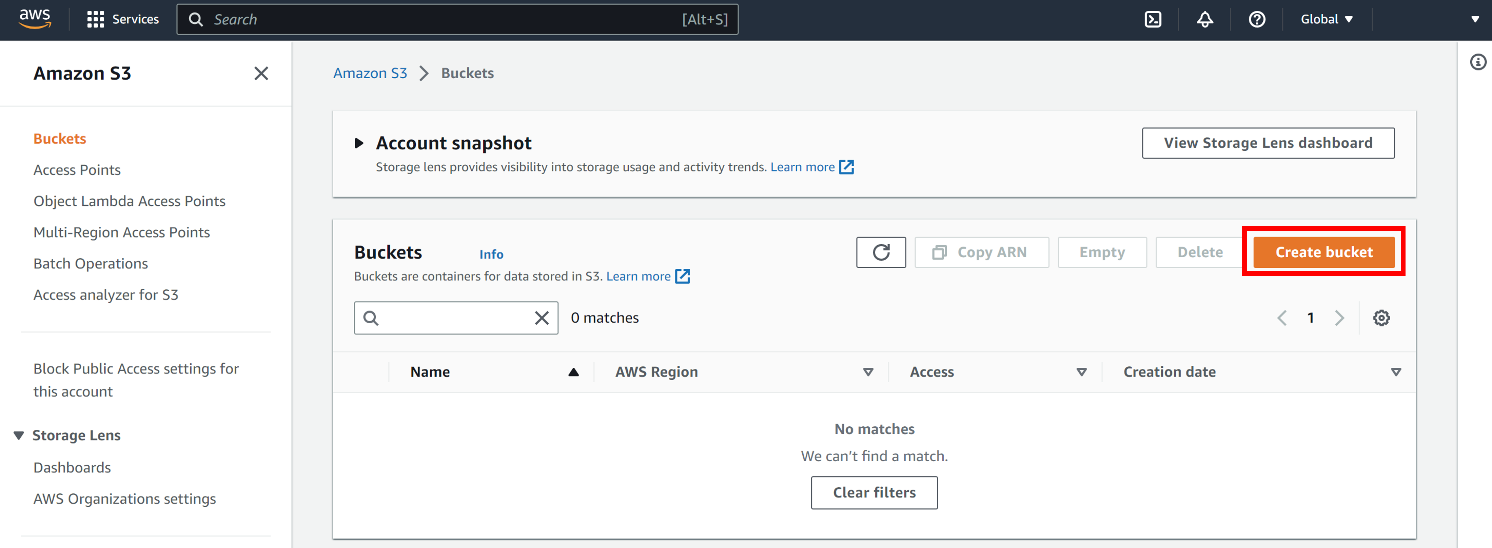Close the Amazon S3 sidebar panel
Image resolution: width=1492 pixels, height=548 pixels.
(261, 74)
